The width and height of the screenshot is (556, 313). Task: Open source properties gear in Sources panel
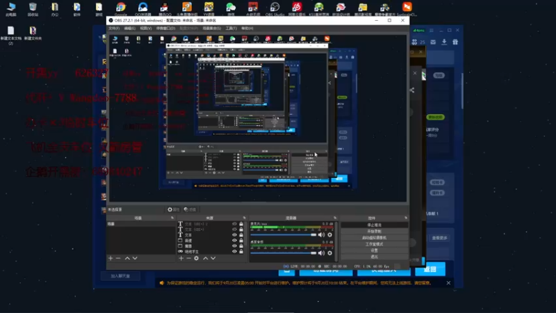pyautogui.click(x=197, y=258)
